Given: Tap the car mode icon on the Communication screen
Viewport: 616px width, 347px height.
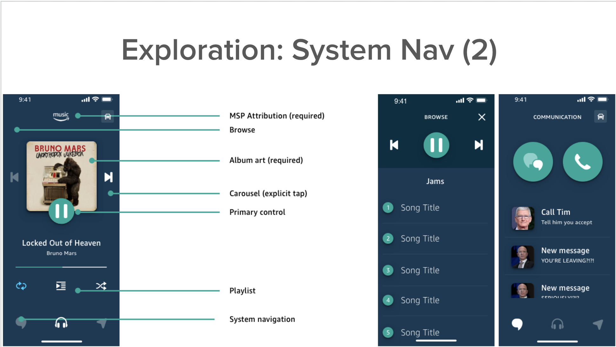Looking at the screenshot, I should tap(600, 117).
